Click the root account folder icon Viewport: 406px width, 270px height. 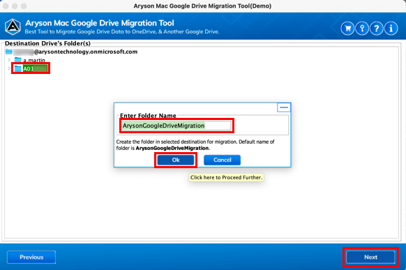tap(9, 52)
